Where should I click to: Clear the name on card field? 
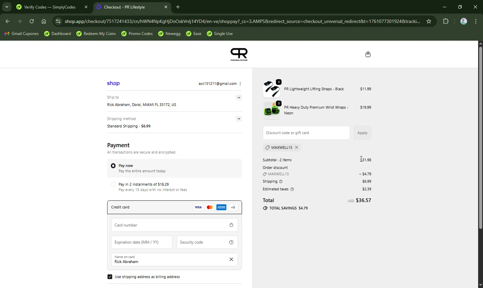231,259
